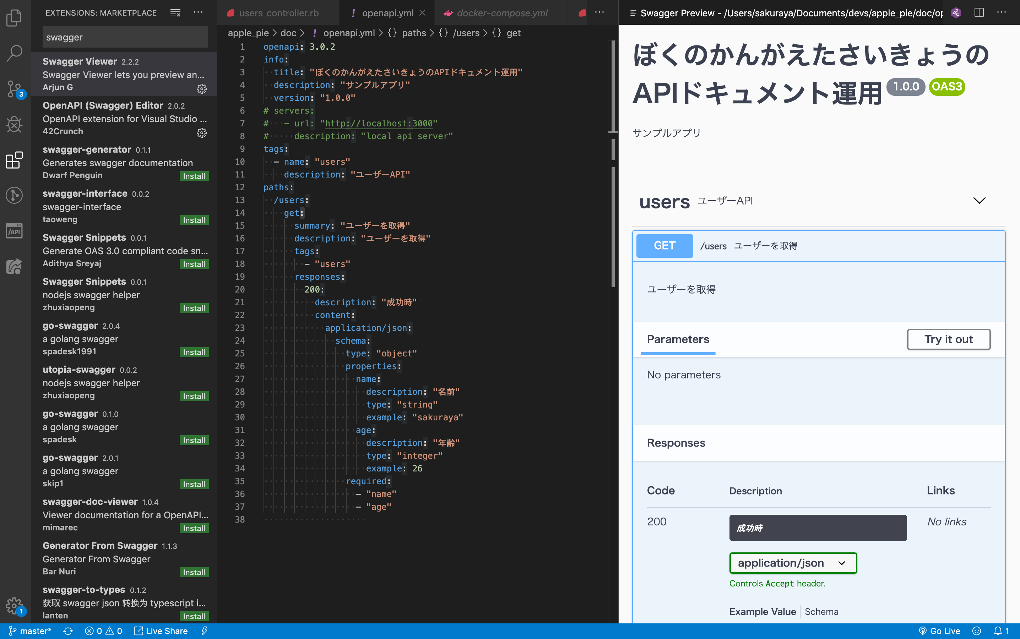Synchronize changes in status bar
Viewport: 1020px width, 639px height.
click(67, 631)
